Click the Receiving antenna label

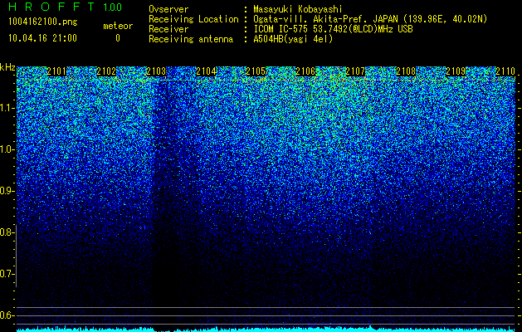[191, 39]
